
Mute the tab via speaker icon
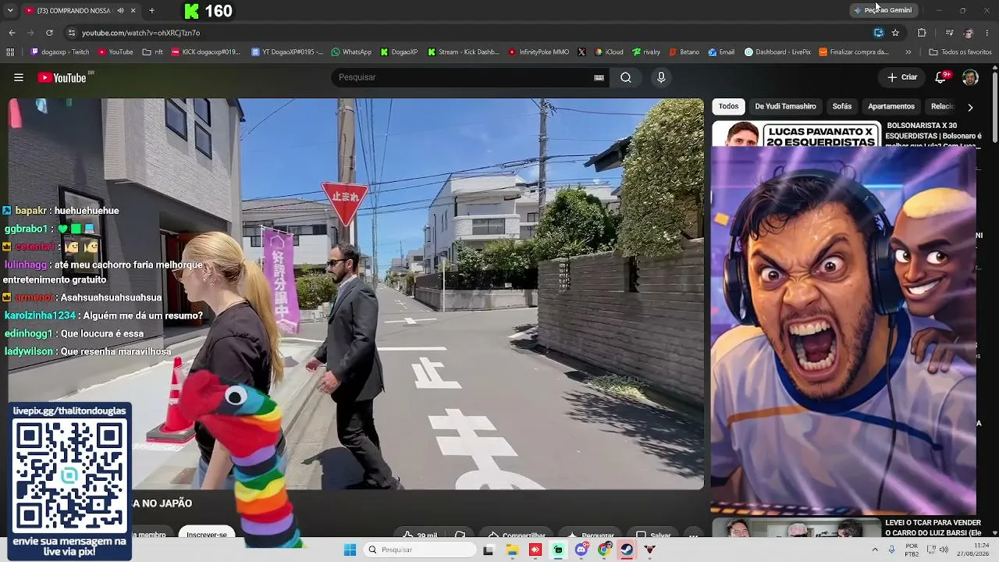120,11
